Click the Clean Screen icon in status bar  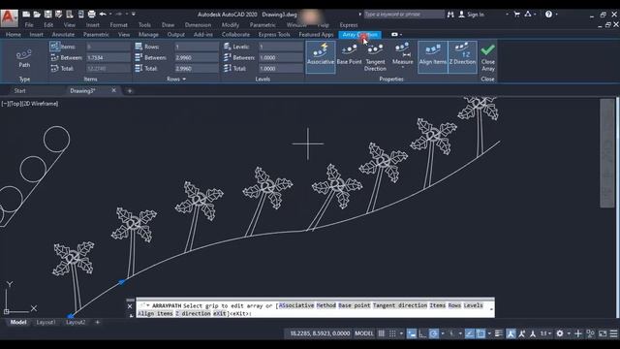pos(603,333)
